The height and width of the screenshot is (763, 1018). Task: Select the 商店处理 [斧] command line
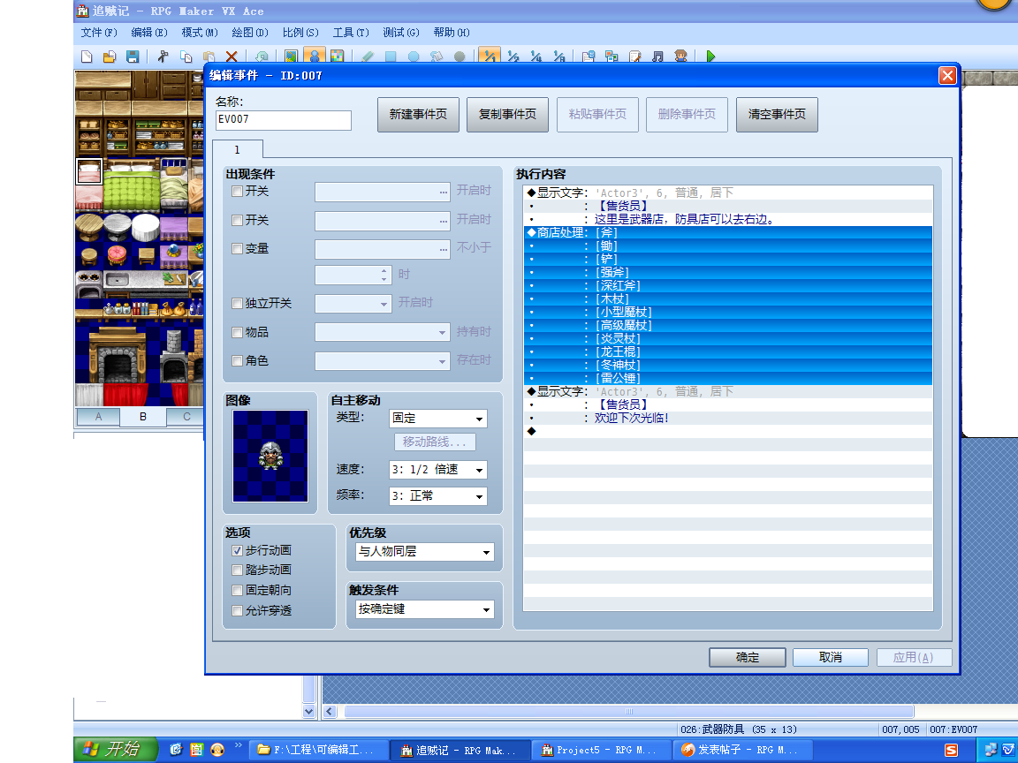(728, 232)
